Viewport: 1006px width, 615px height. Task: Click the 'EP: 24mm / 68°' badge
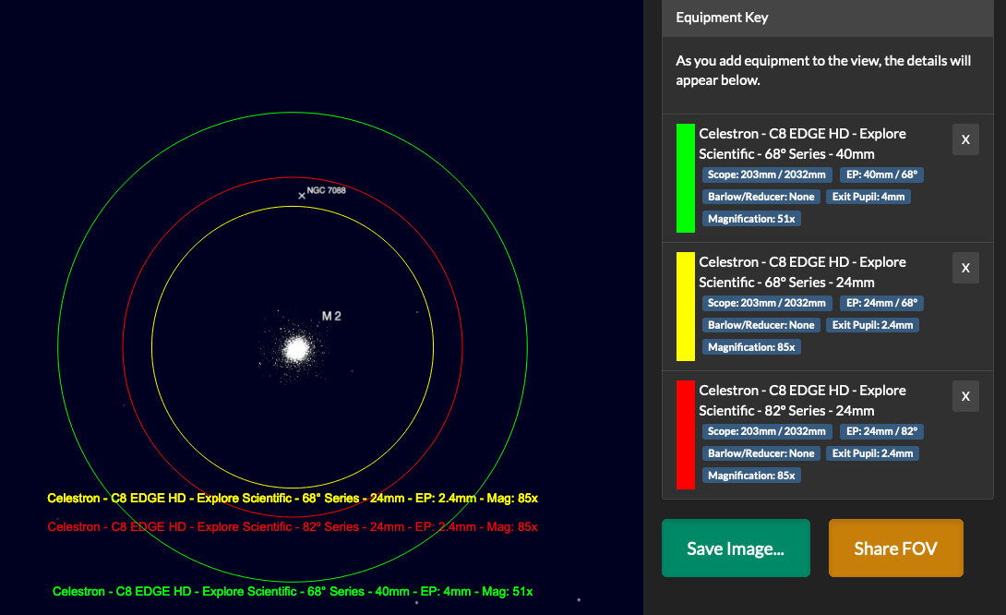(881, 303)
